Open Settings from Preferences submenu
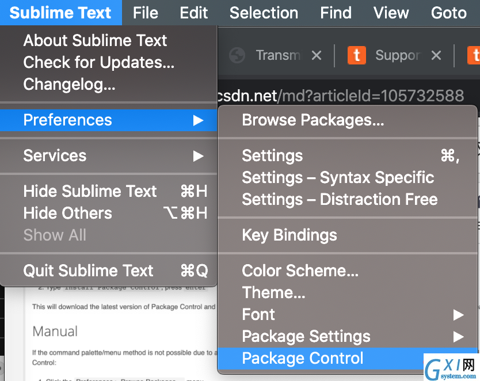Viewport: 480px width, 381px height. click(348, 155)
